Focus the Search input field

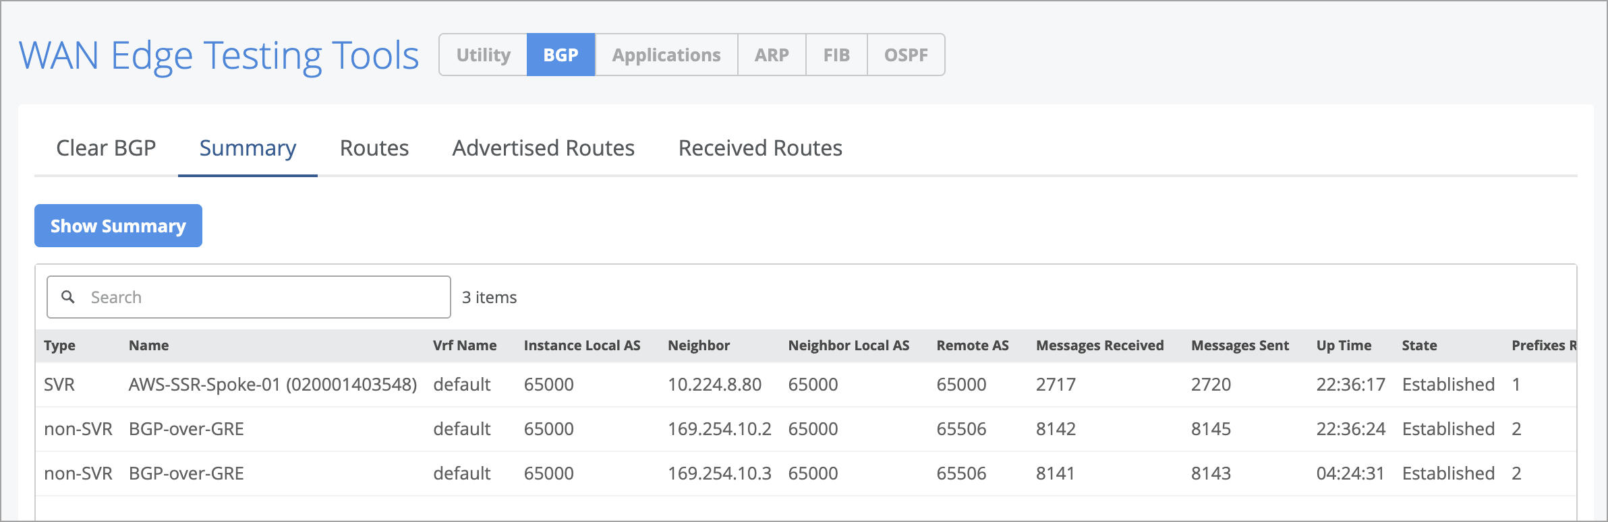coord(263,297)
